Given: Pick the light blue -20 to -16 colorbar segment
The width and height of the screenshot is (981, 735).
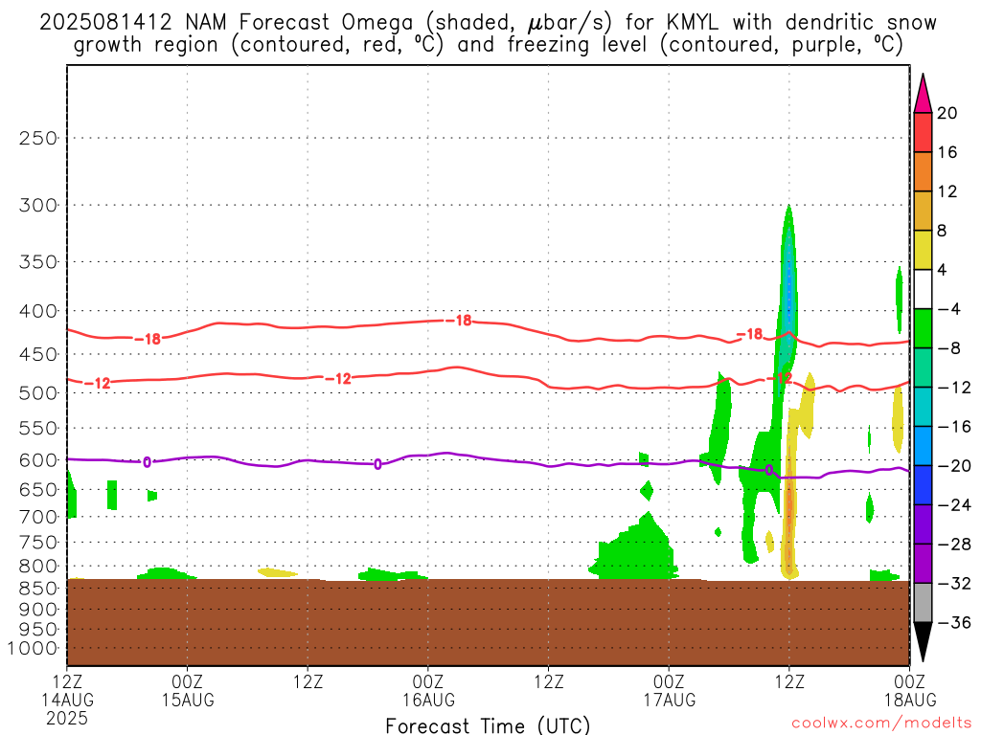Looking at the screenshot, I should coord(923,446).
